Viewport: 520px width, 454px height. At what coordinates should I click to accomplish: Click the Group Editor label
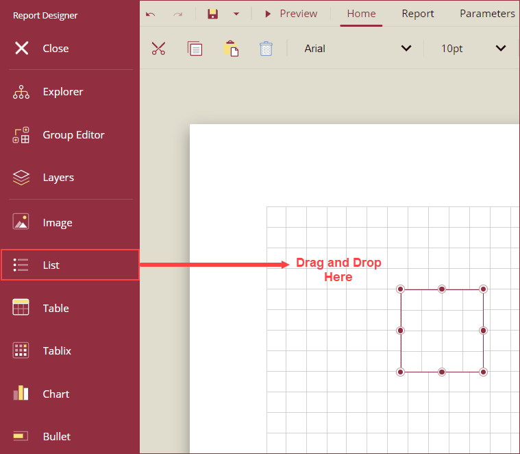[x=73, y=135]
